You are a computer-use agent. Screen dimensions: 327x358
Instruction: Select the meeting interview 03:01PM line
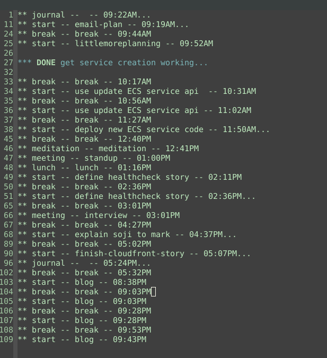(99, 215)
